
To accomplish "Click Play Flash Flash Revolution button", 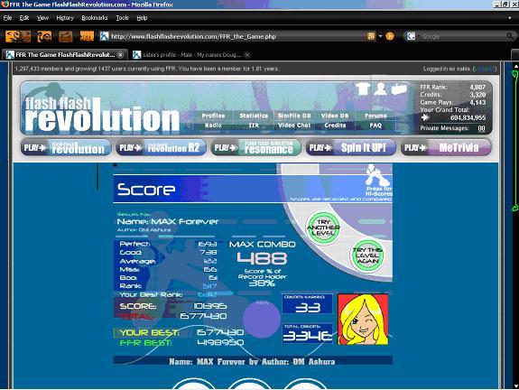I will pyautogui.click(x=66, y=147).
